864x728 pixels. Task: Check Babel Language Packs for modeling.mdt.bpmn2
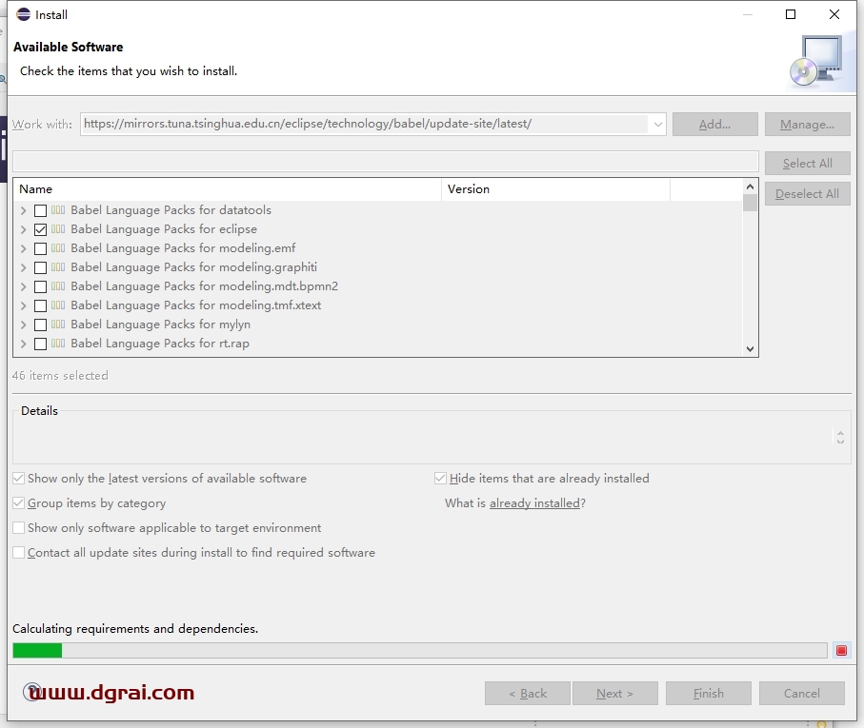[40, 286]
